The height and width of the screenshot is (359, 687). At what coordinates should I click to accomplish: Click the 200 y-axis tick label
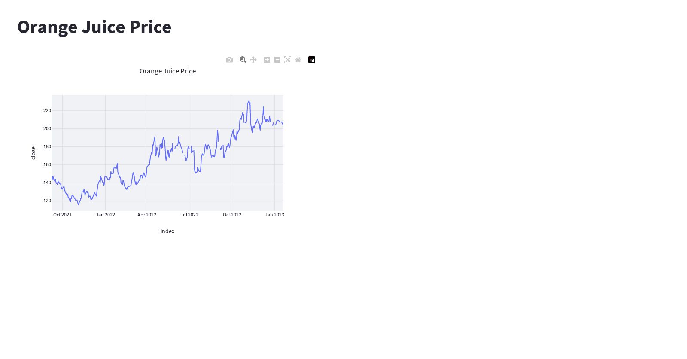pyautogui.click(x=47, y=128)
